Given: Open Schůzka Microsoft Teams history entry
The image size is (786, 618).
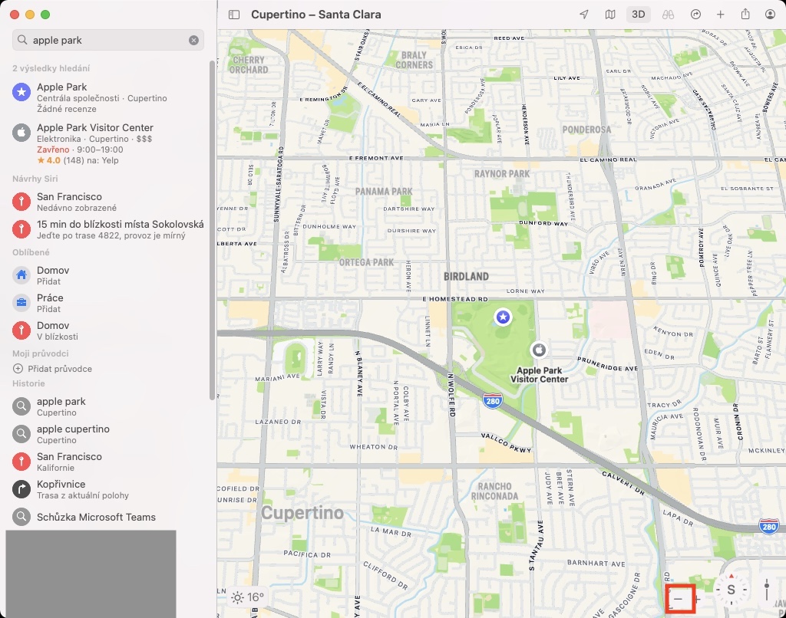Looking at the screenshot, I should click(107, 517).
